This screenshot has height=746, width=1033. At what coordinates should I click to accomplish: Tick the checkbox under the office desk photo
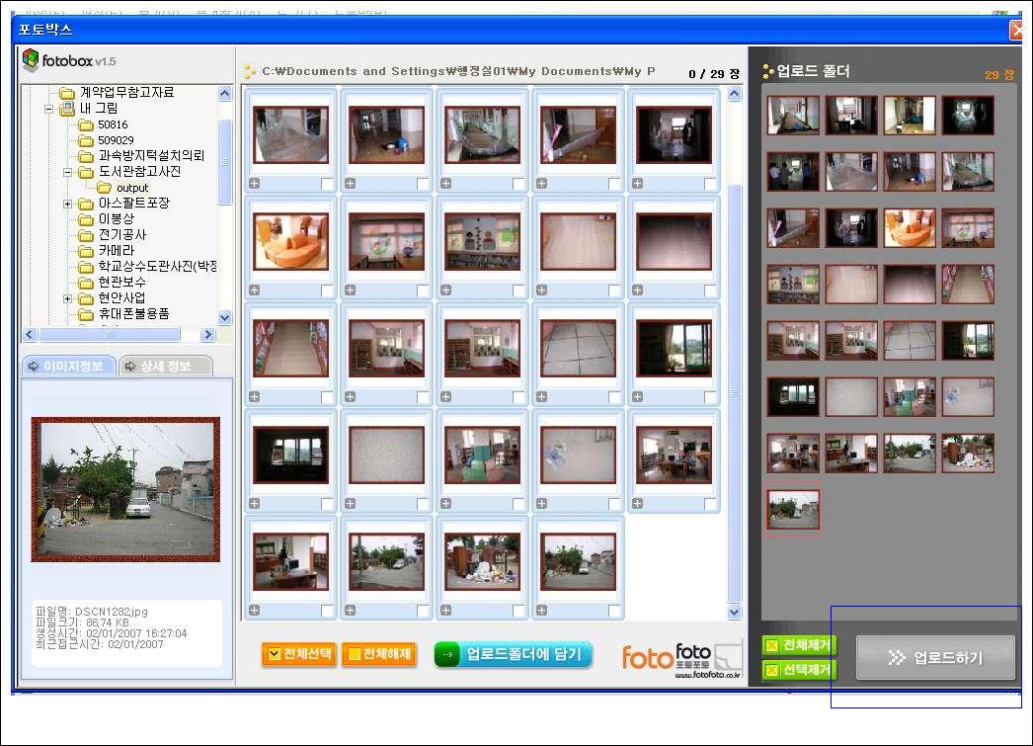(x=327, y=611)
